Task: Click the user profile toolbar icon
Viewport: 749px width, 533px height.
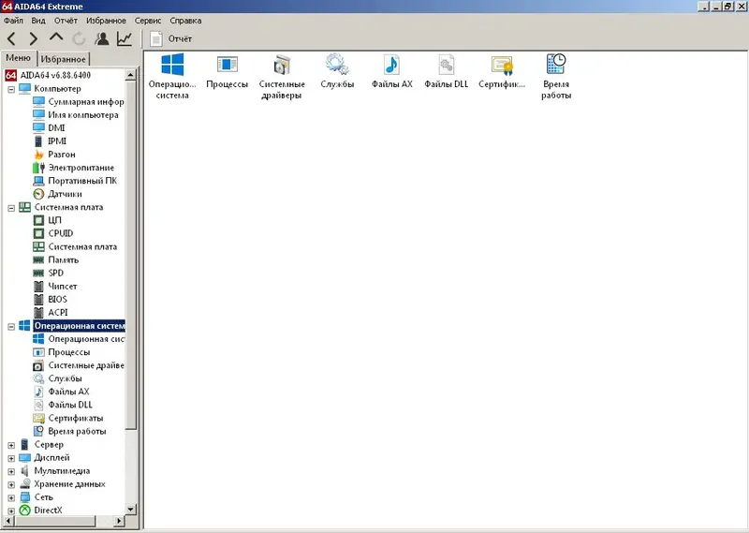Action: [101, 38]
